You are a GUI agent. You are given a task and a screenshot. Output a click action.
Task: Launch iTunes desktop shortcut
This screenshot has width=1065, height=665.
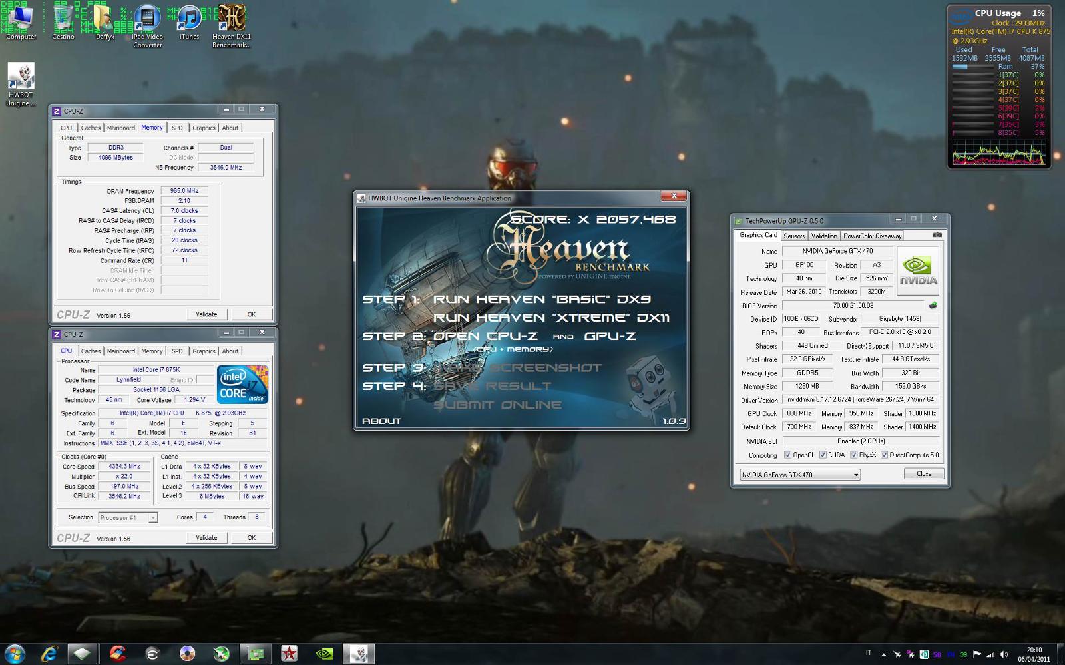coord(189,21)
